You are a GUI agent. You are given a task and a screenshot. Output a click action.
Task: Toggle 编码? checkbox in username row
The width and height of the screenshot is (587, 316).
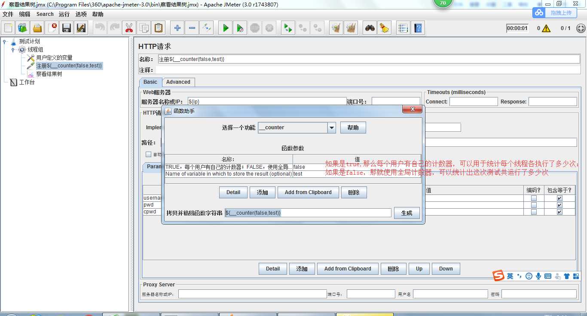(534, 198)
